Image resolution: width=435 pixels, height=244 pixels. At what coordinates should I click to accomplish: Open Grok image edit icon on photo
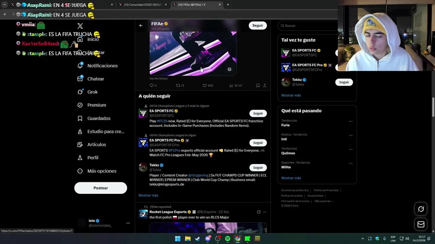[x=229, y=69]
